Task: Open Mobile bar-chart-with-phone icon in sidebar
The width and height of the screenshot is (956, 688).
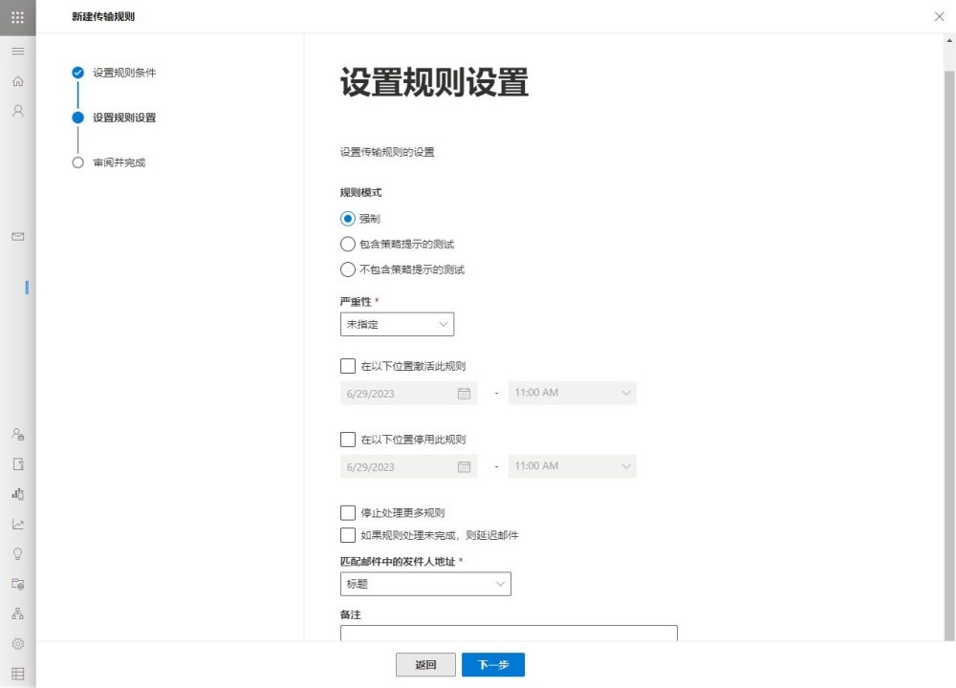Action: coord(17,494)
